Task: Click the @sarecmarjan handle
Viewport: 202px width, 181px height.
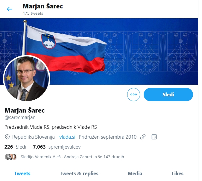Action: tap(20, 118)
